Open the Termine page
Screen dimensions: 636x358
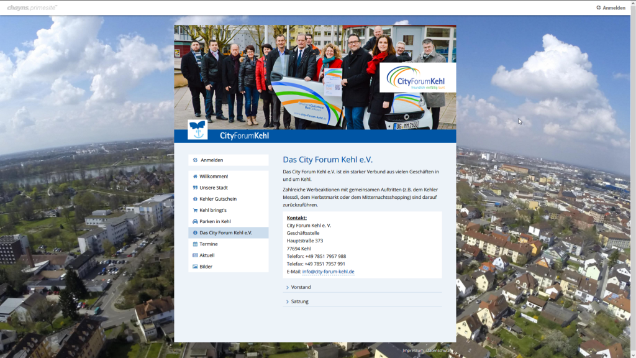(229, 244)
